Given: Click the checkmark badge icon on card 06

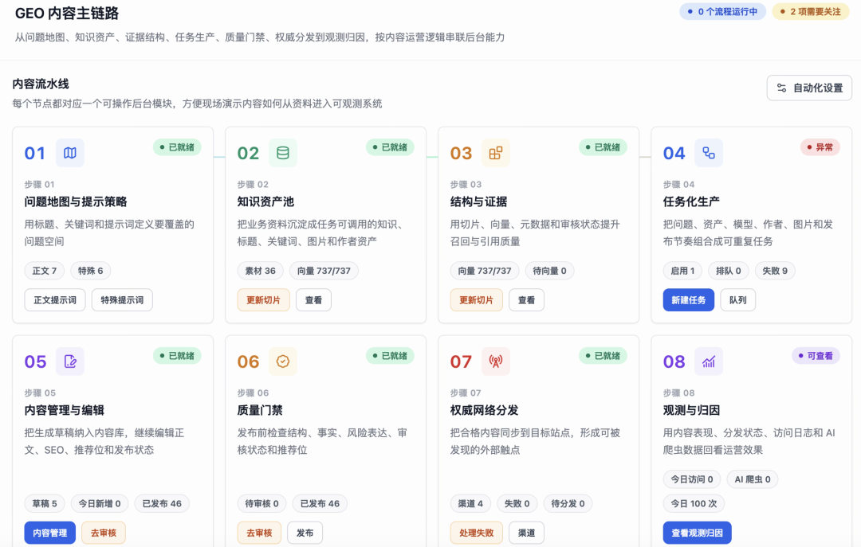Looking at the screenshot, I should 283,361.
